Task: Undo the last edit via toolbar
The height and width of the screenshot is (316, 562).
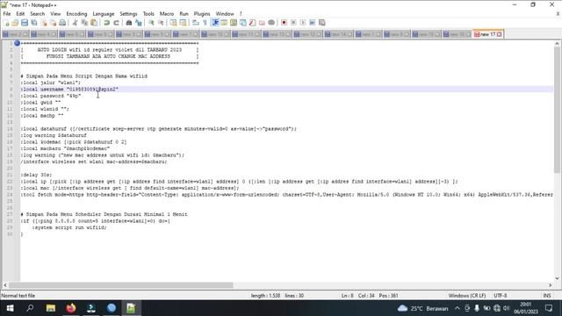Action: coord(106,23)
